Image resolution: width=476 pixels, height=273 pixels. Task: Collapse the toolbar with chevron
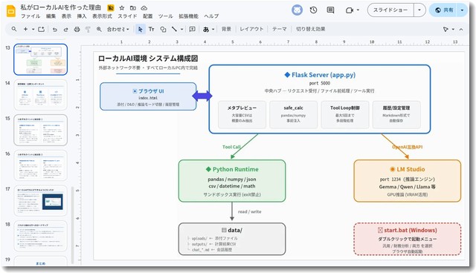coord(461,30)
